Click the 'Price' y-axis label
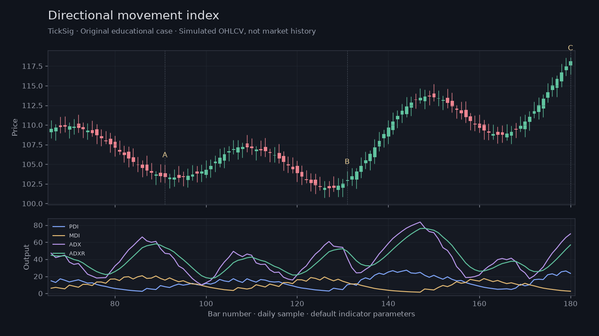 tap(15, 128)
